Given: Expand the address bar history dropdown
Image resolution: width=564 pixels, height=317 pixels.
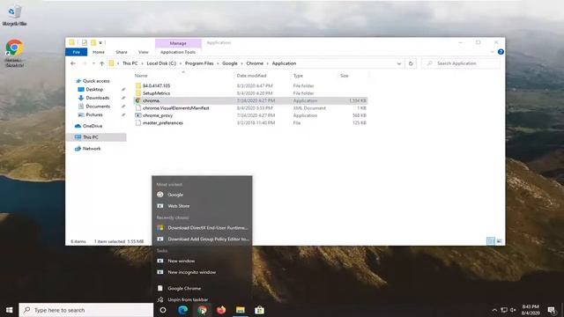Looking at the screenshot, I should (399, 63).
